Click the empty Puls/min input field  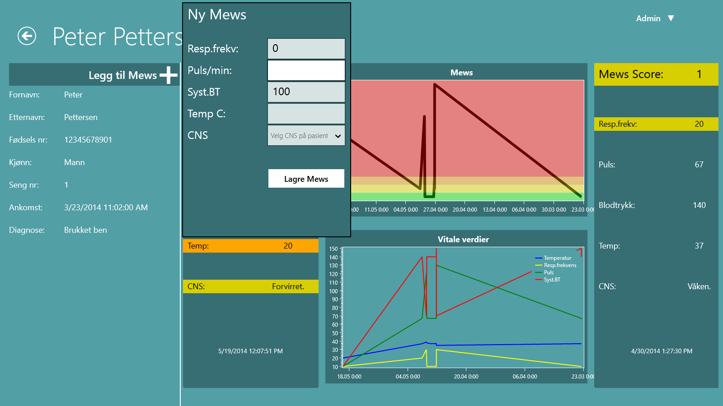[306, 70]
